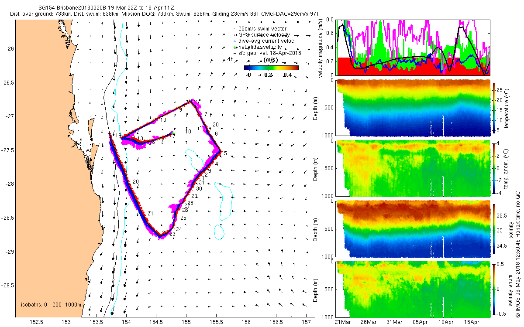Click inside the salinity depth section panel
Screen dimensions: 524x327
point(413,228)
